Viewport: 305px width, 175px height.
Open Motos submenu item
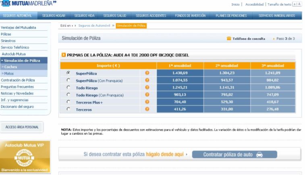click(x=24, y=73)
